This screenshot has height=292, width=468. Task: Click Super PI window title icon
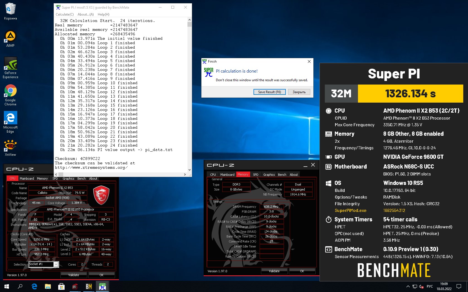(x=58, y=7)
